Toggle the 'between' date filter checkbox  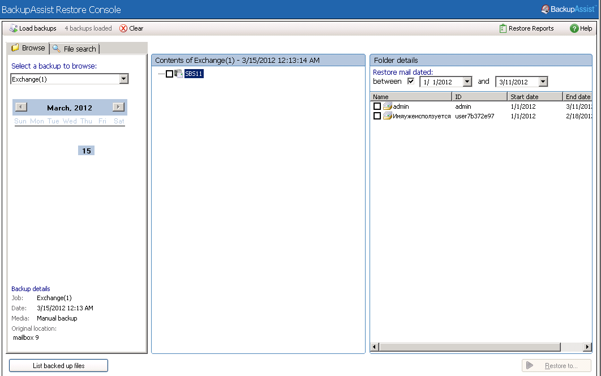pos(411,82)
